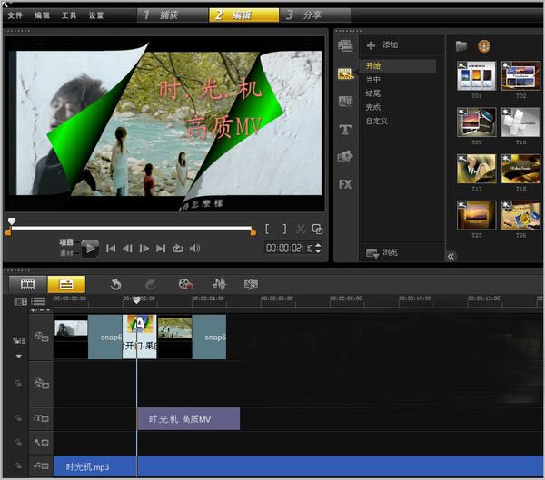Open the Media library icon
The width and height of the screenshot is (545, 480).
click(345, 45)
